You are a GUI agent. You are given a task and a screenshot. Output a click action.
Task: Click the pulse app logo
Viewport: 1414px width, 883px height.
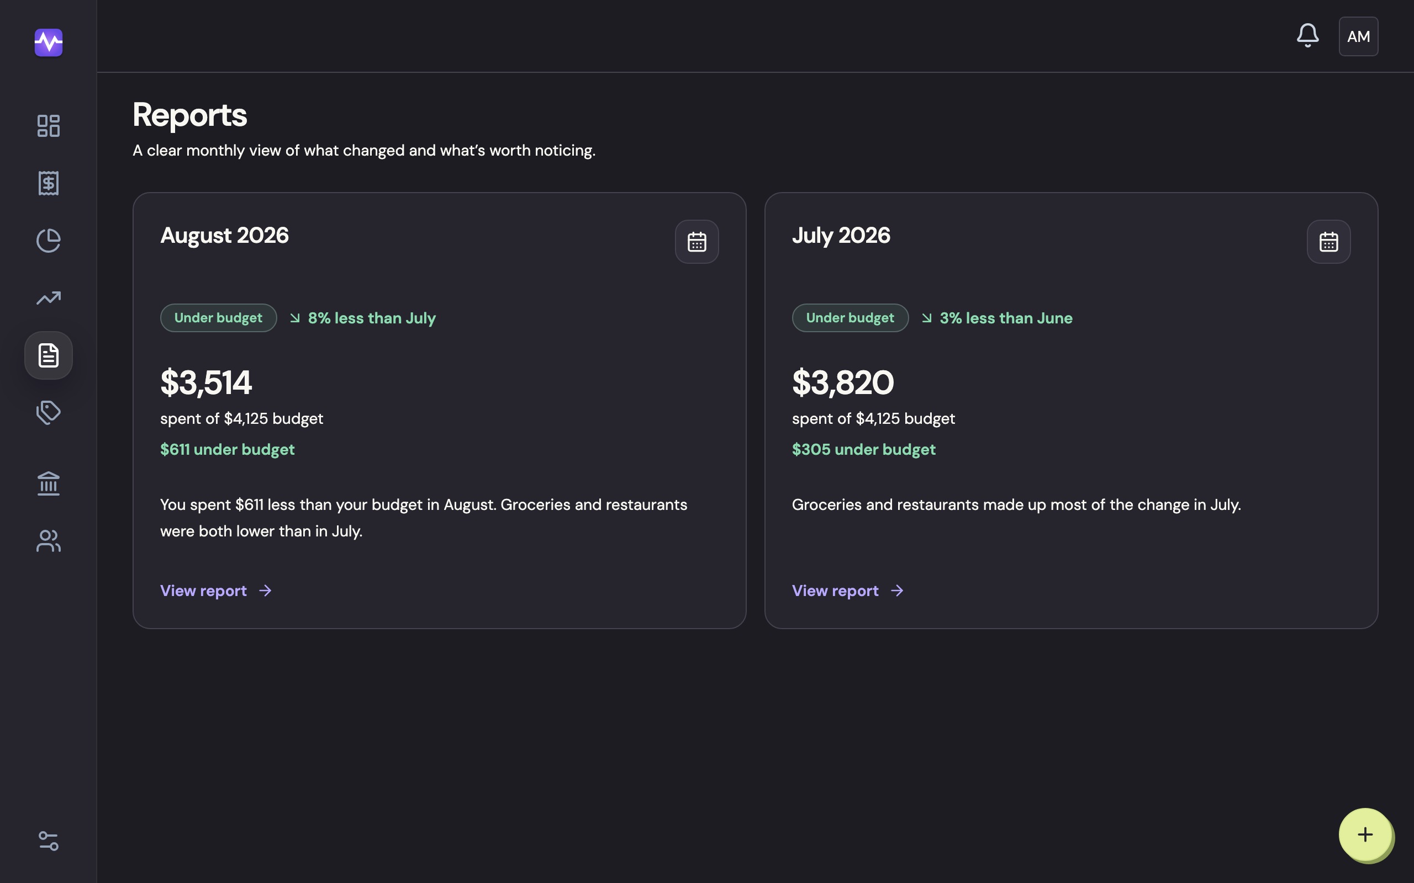[x=49, y=42]
